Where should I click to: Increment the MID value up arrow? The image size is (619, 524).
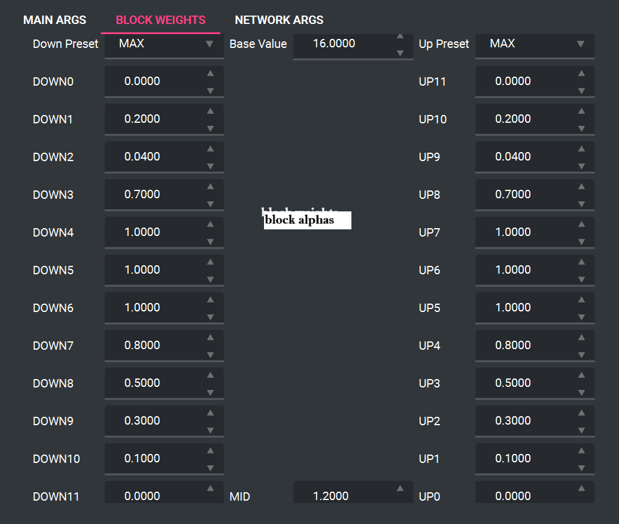pos(400,488)
